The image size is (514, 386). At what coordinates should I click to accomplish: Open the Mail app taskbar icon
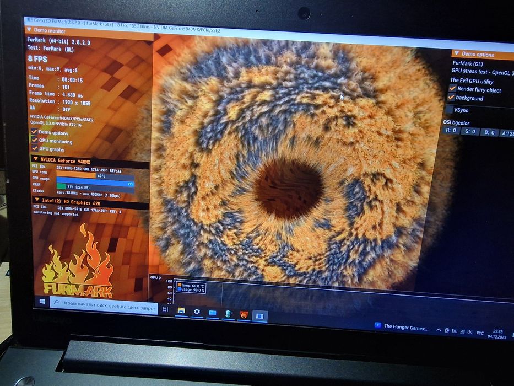213,313
